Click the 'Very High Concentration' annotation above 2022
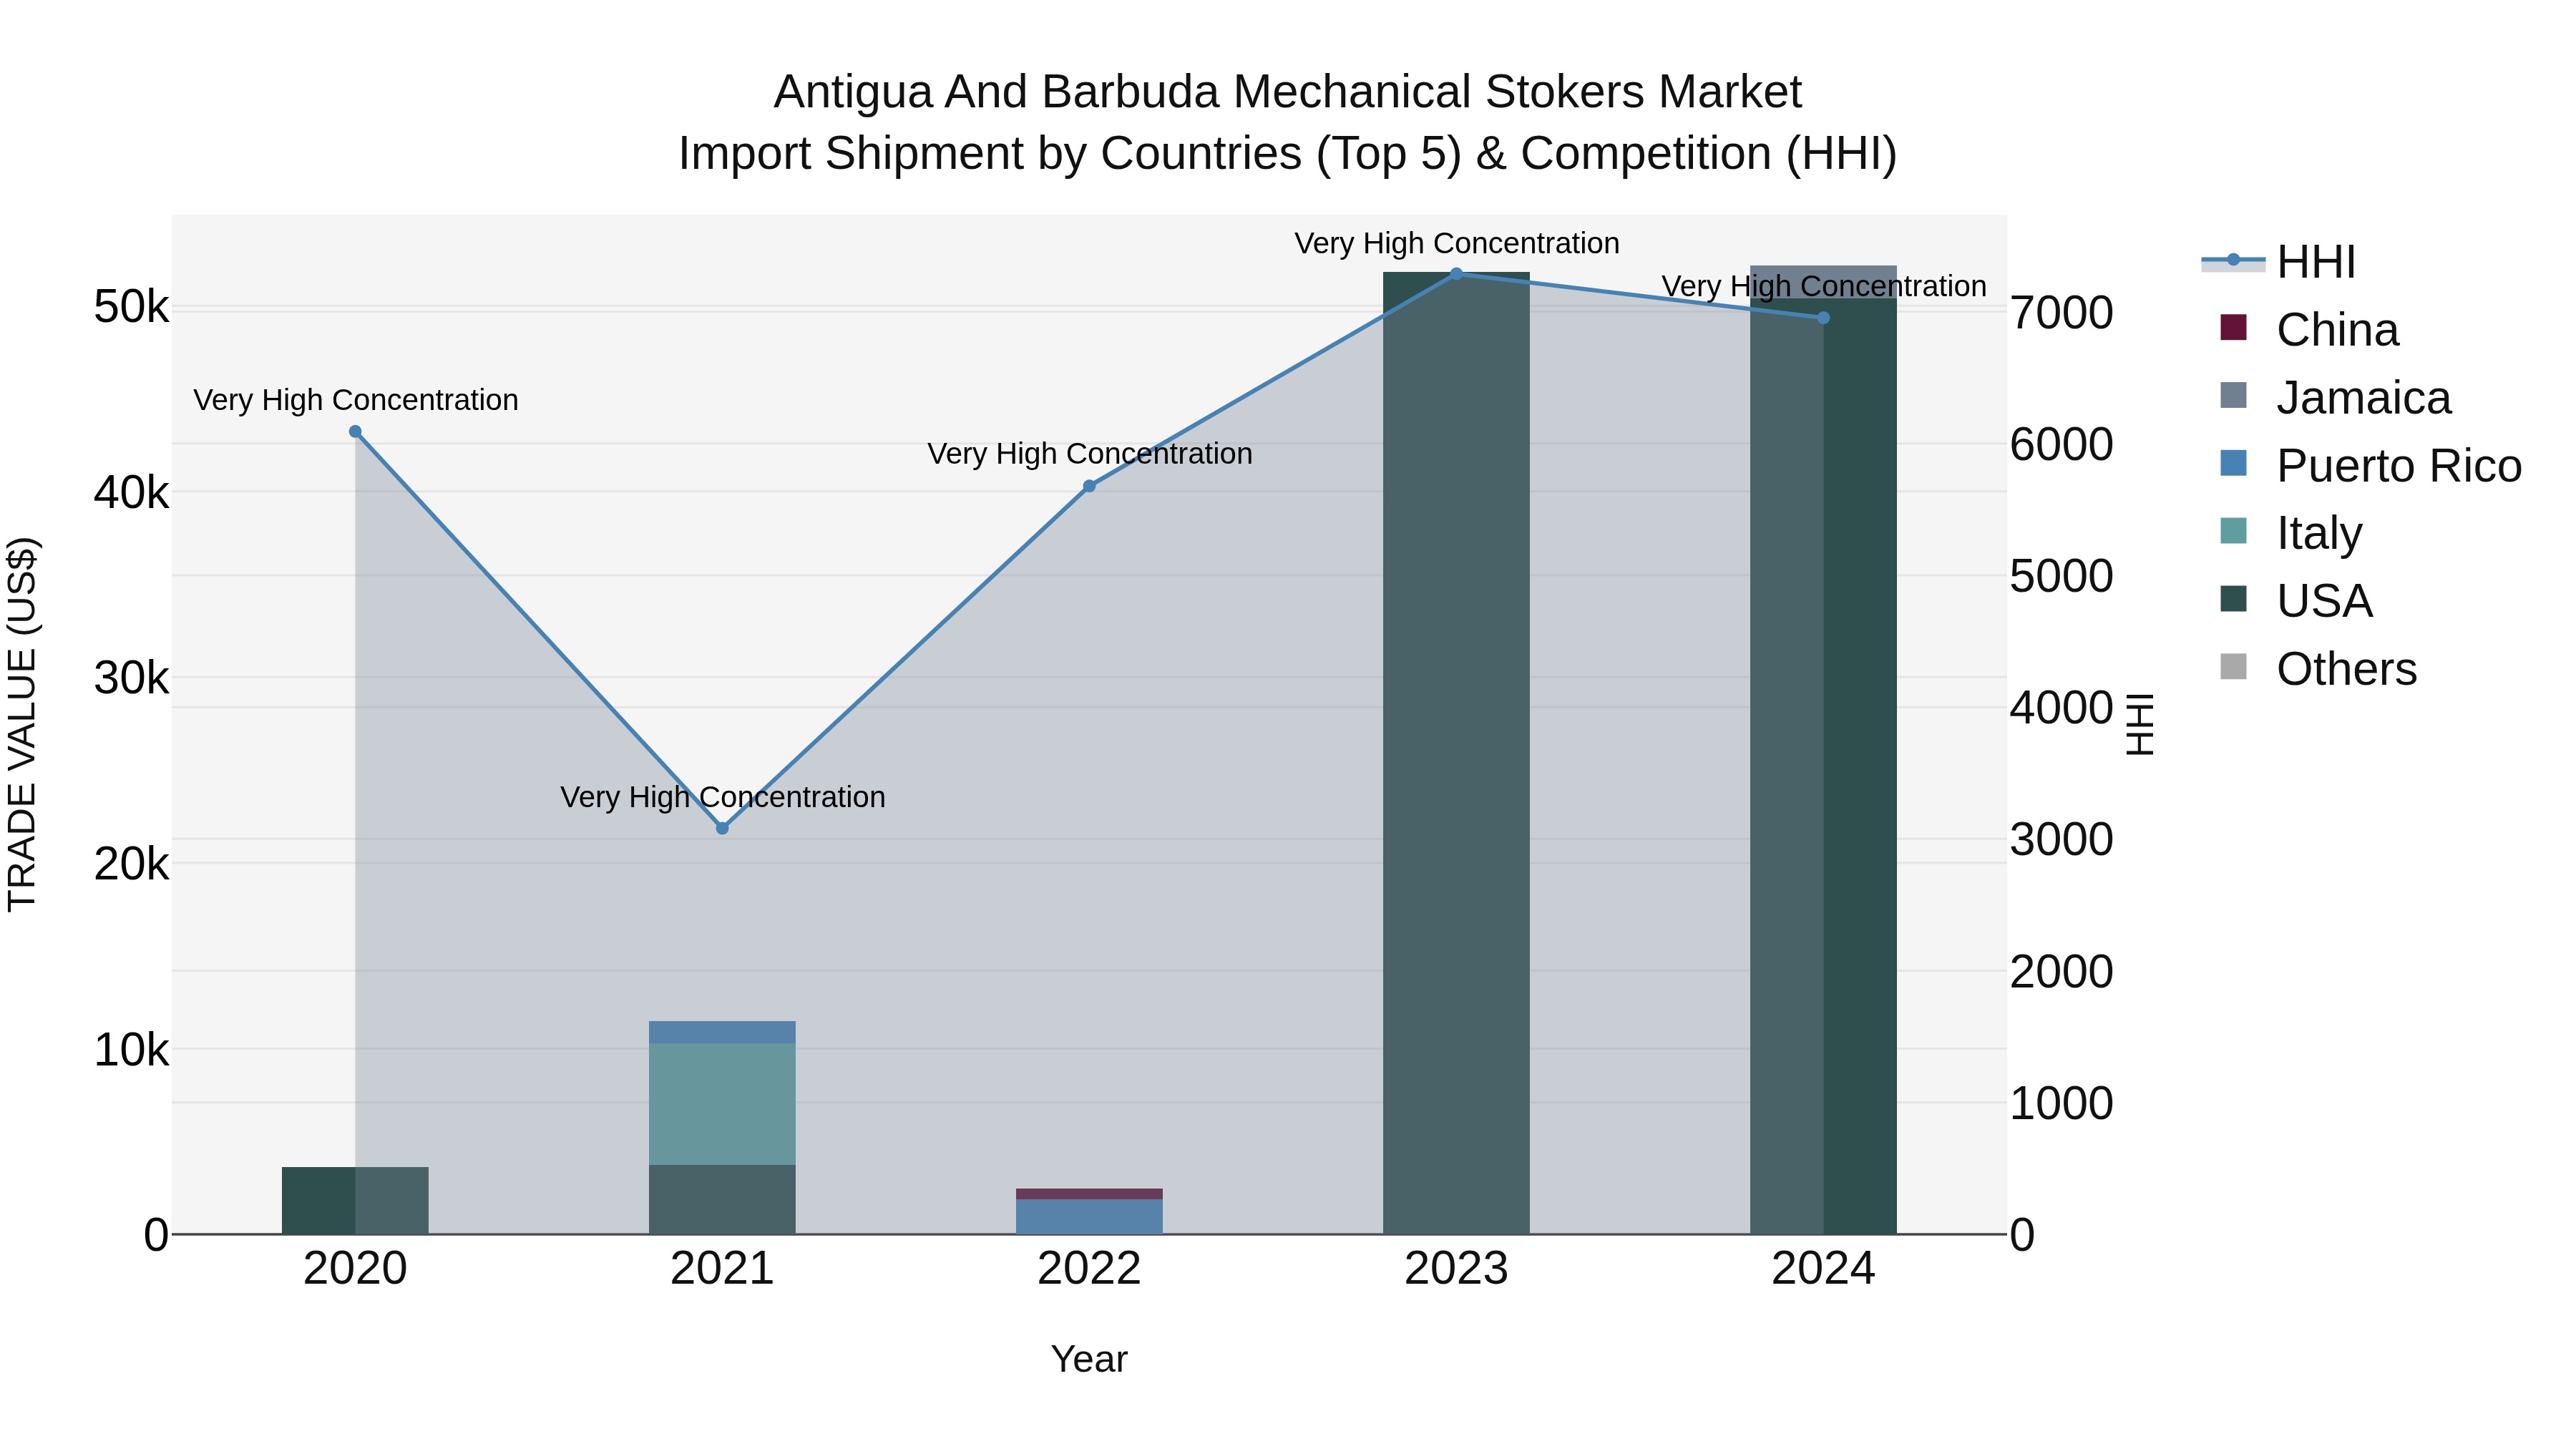This screenshot has height=1449, width=2576. [x=1089, y=454]
